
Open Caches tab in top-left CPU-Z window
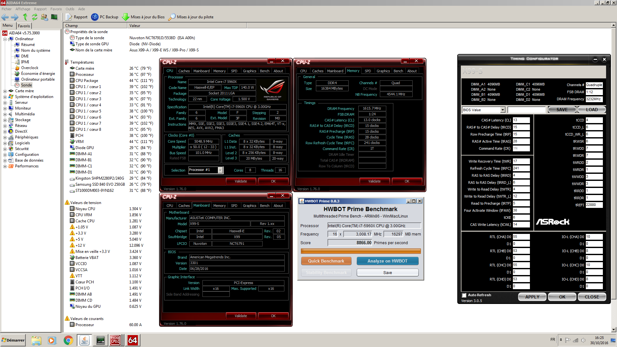[x=184, y=71]
